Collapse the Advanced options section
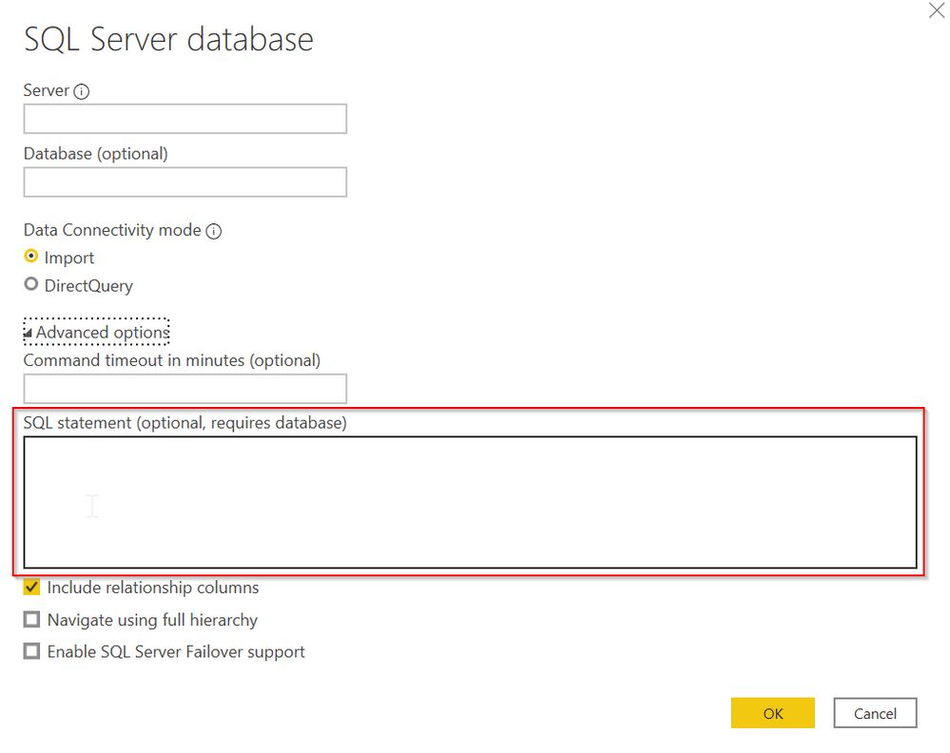The image size is (950, 753). [x=96, y=332]
